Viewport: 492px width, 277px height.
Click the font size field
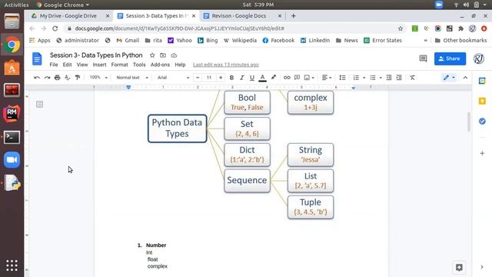209,78
